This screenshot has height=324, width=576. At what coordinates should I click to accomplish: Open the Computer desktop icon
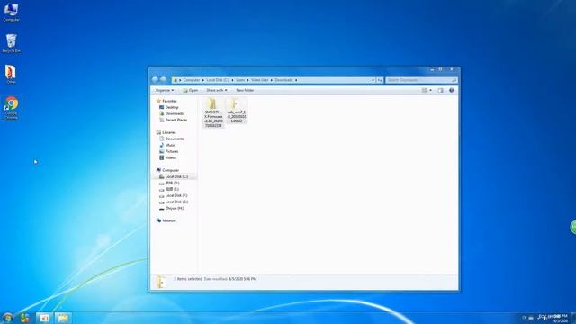tap(11, 13)
